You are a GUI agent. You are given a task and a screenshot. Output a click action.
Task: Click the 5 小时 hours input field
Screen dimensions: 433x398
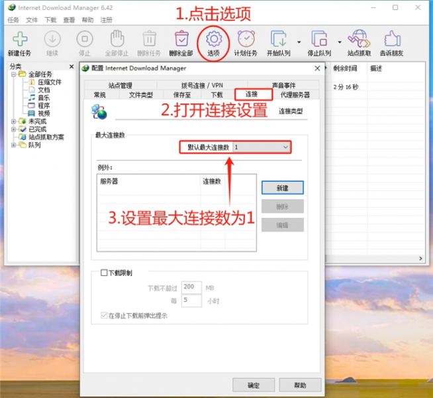pos(191,300)
